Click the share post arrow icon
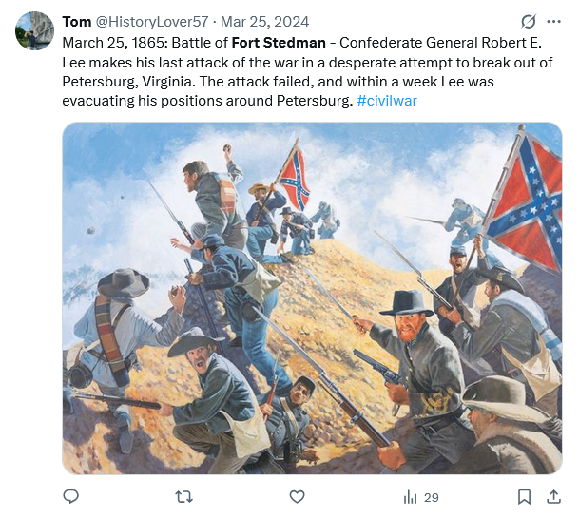Screen dimensions: 579x518 tap(554, 496)
